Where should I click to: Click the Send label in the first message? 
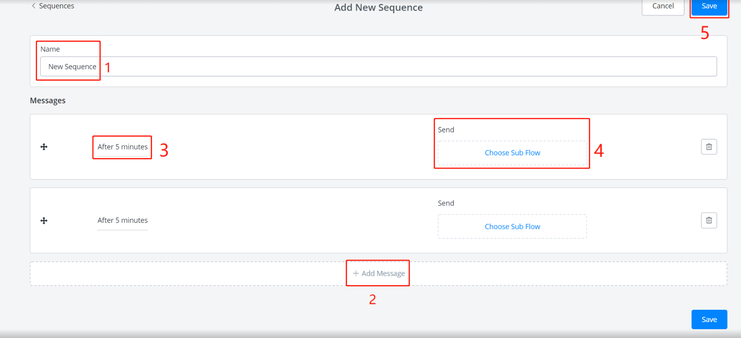[446, 130]
